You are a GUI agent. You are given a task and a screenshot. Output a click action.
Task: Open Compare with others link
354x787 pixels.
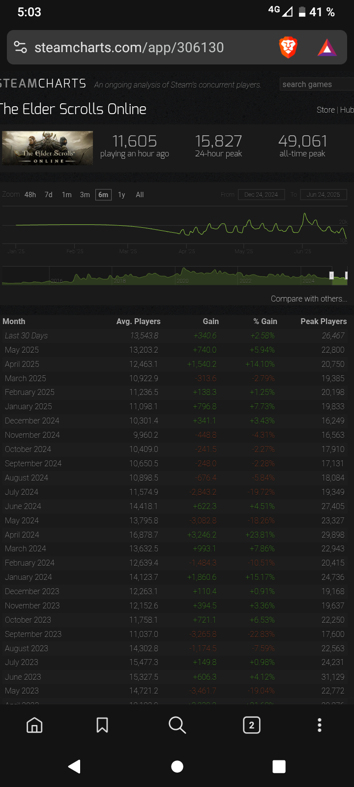tap(309, 299)
